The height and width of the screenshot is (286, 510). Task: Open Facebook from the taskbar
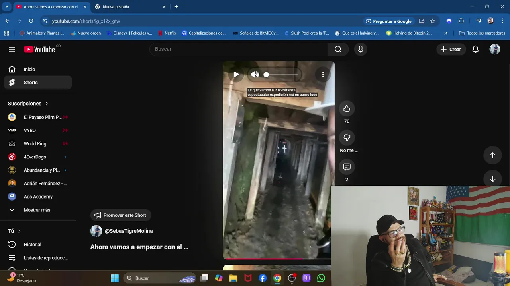(263, 278)
